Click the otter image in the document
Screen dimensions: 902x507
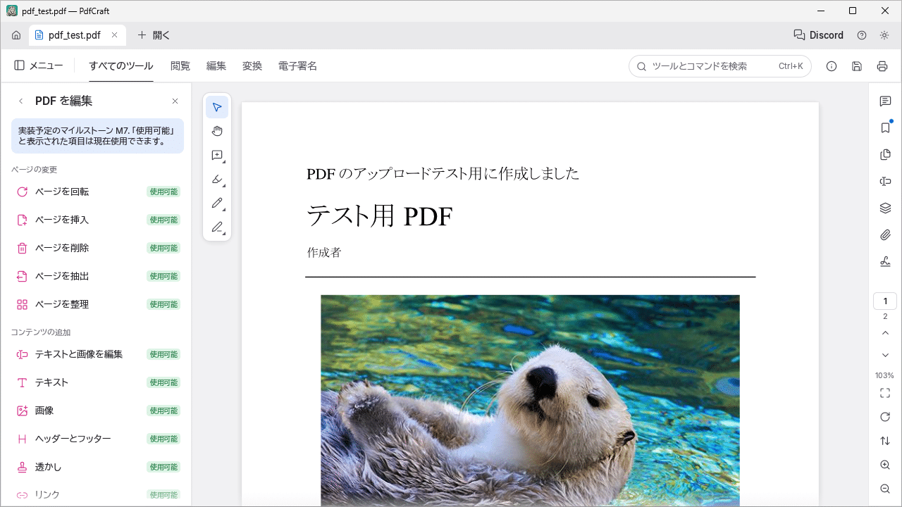[530, 400]
